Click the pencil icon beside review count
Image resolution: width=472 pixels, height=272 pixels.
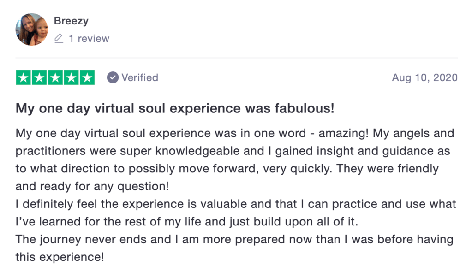(x=59, y=39)
